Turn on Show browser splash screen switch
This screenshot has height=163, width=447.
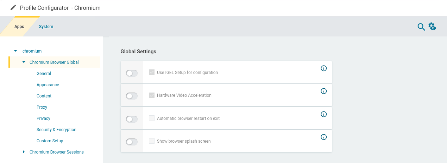[x=132, y=142]
